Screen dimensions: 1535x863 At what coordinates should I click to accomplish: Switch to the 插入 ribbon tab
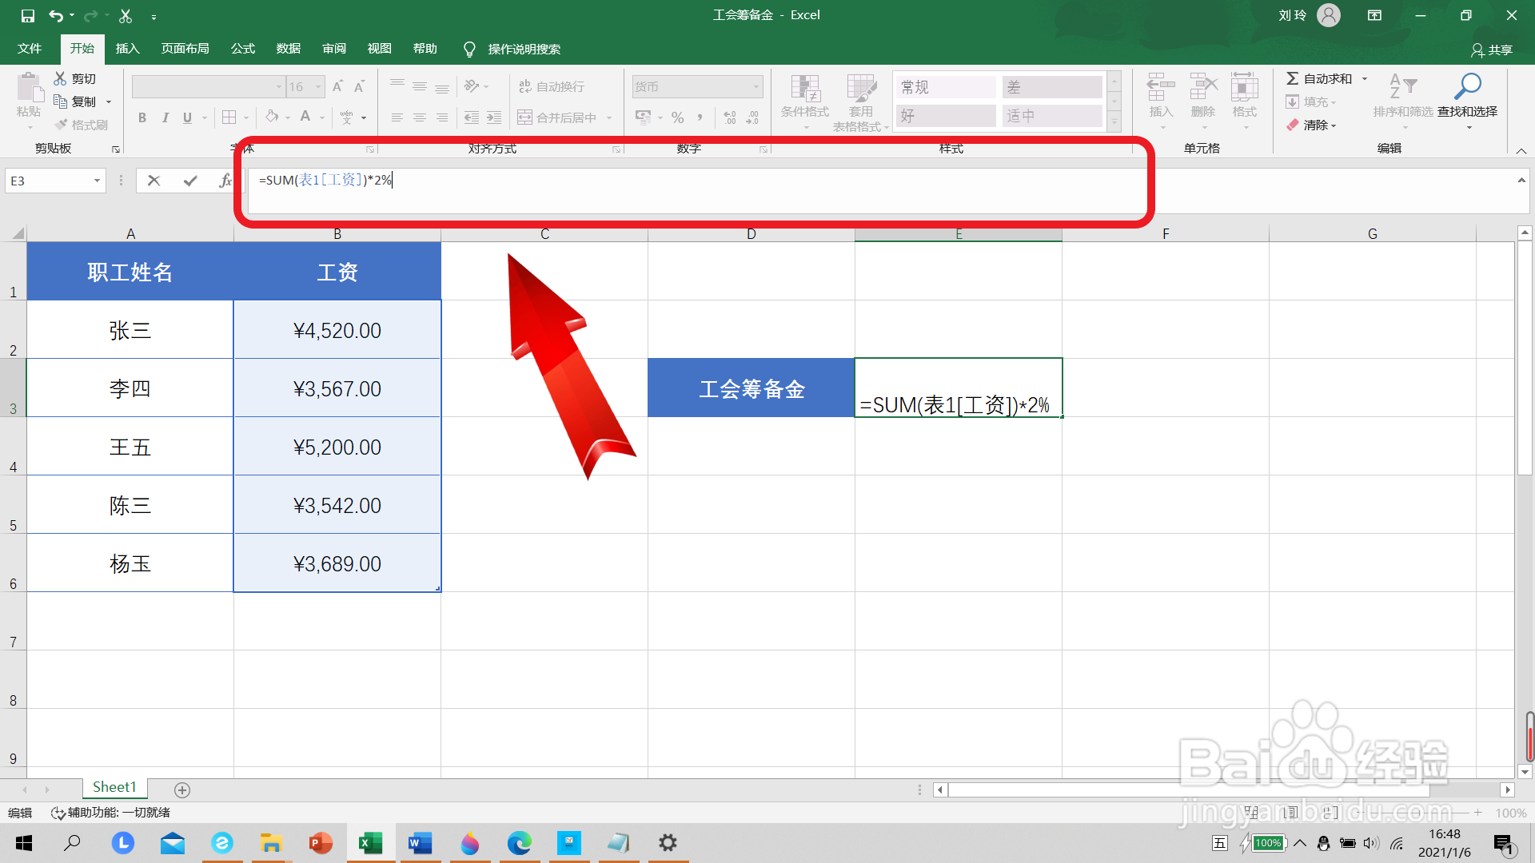(x=127, y=49)
